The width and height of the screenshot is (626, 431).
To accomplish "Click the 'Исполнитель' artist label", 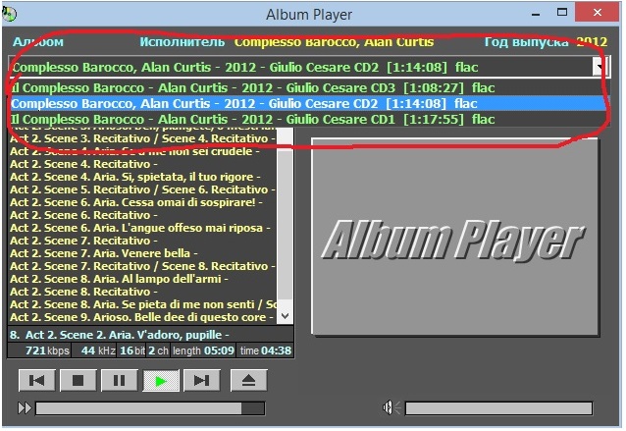I will coord(183,41).
